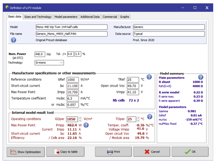
Task: Open help icon beside TOper field
Action: (x=149, y=117)
